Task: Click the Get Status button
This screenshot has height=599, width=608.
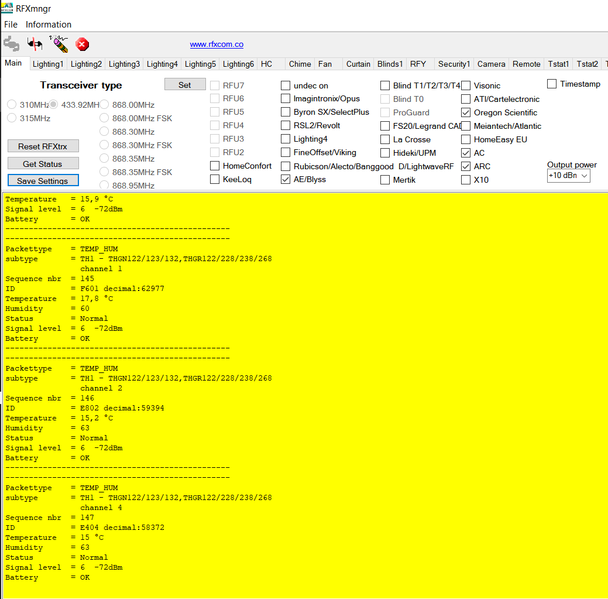Action: tap(43, 164)
